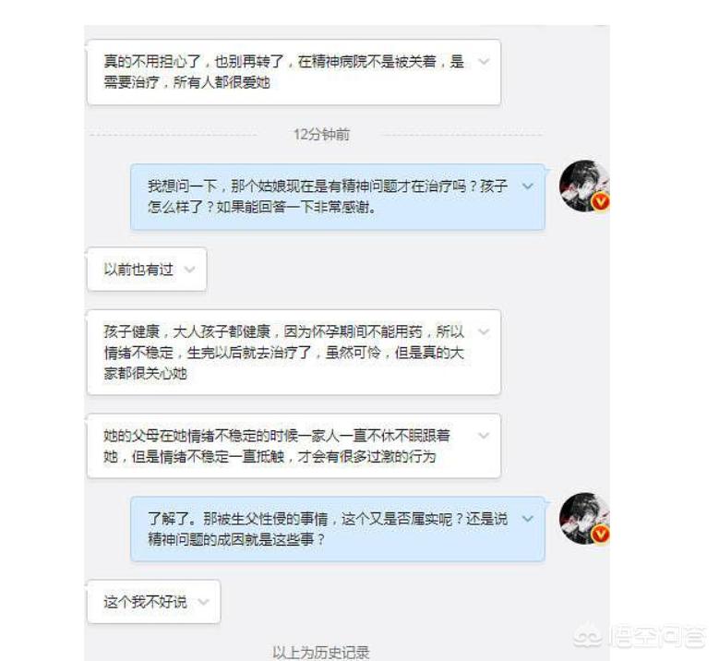Select the 这个我不好说 message bubble
Viewport: 719px width, 661px height.
tap(153, 602)
